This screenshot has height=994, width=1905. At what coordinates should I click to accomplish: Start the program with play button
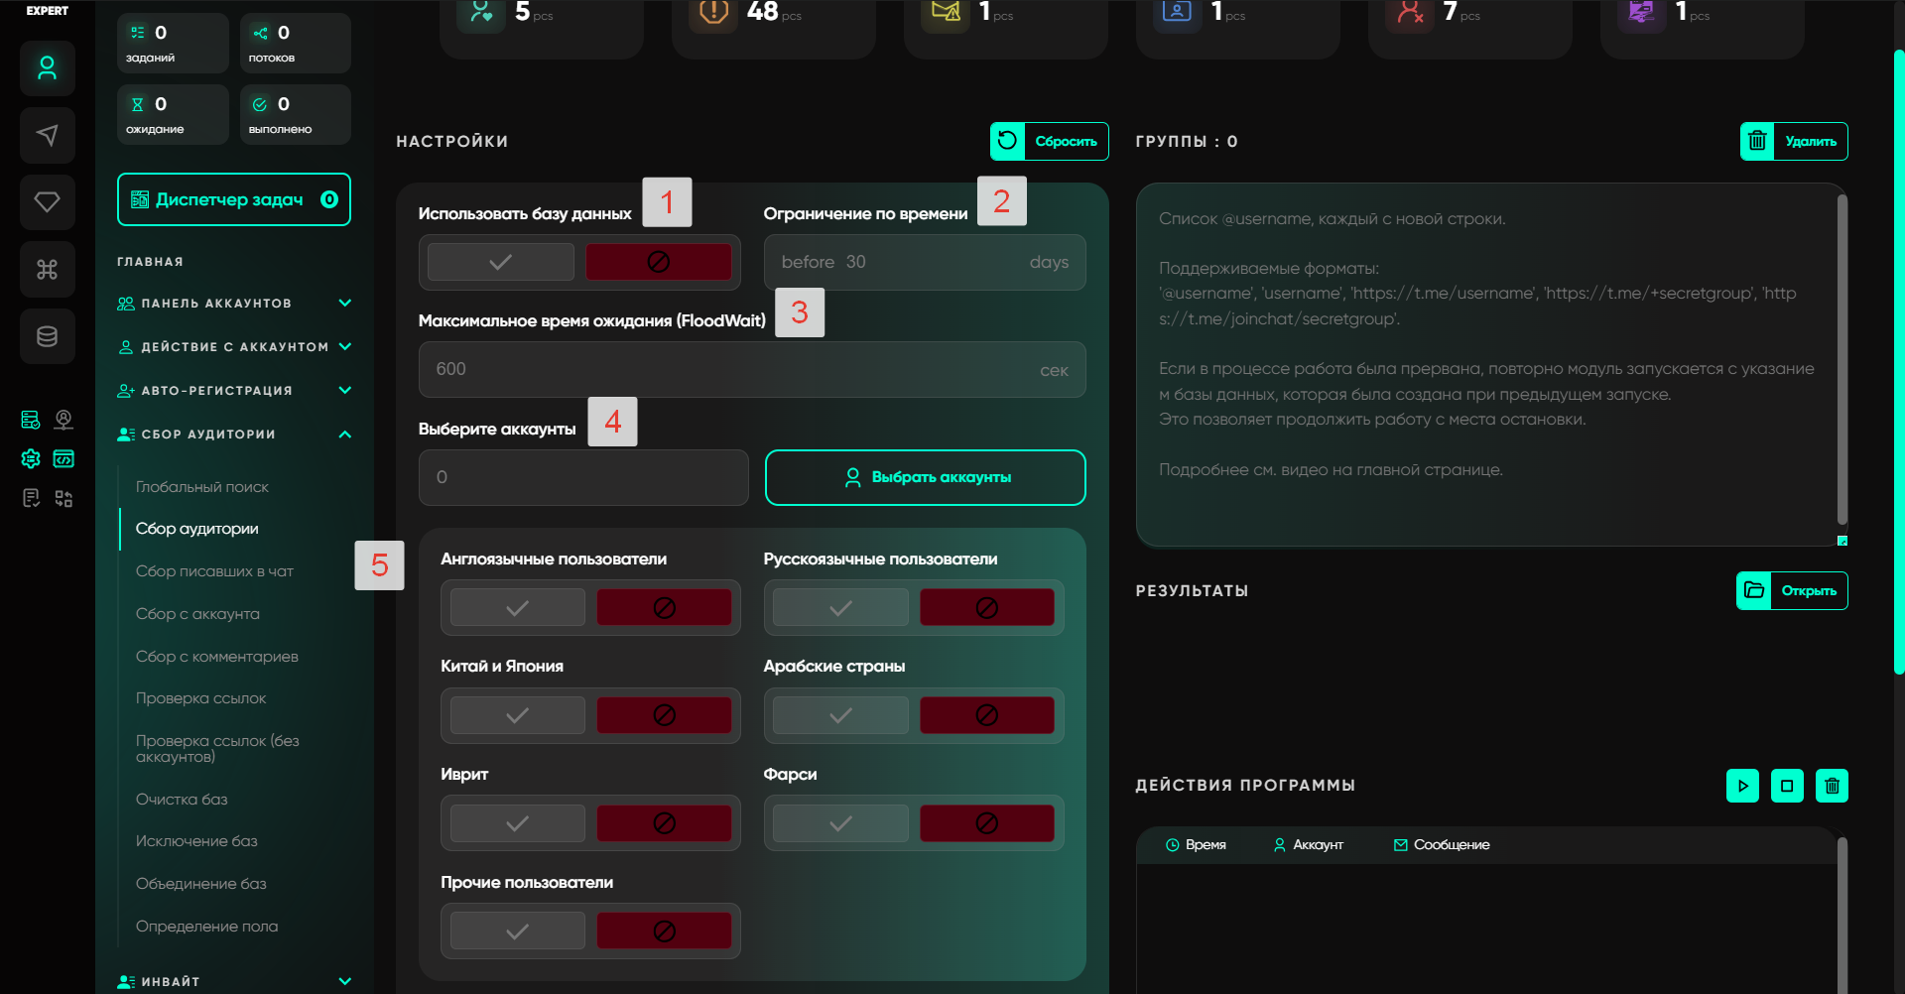1742,786
